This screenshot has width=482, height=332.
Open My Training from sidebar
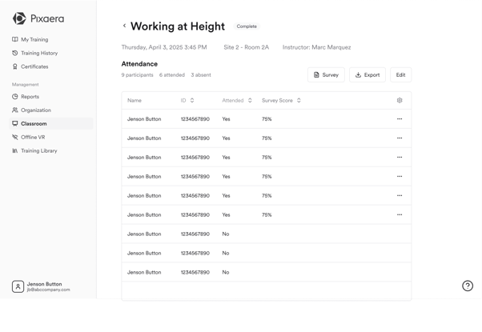pos(34,39)
